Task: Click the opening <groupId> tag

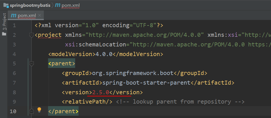Action: tap(77, 73)
